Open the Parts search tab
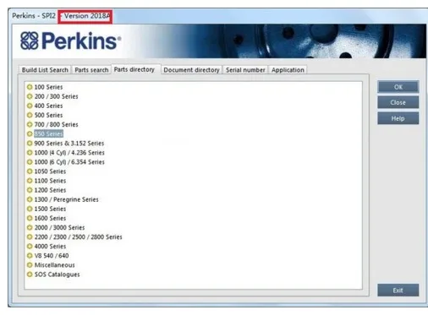The height and width of the screenshot is (315, 428). (91, 70)
